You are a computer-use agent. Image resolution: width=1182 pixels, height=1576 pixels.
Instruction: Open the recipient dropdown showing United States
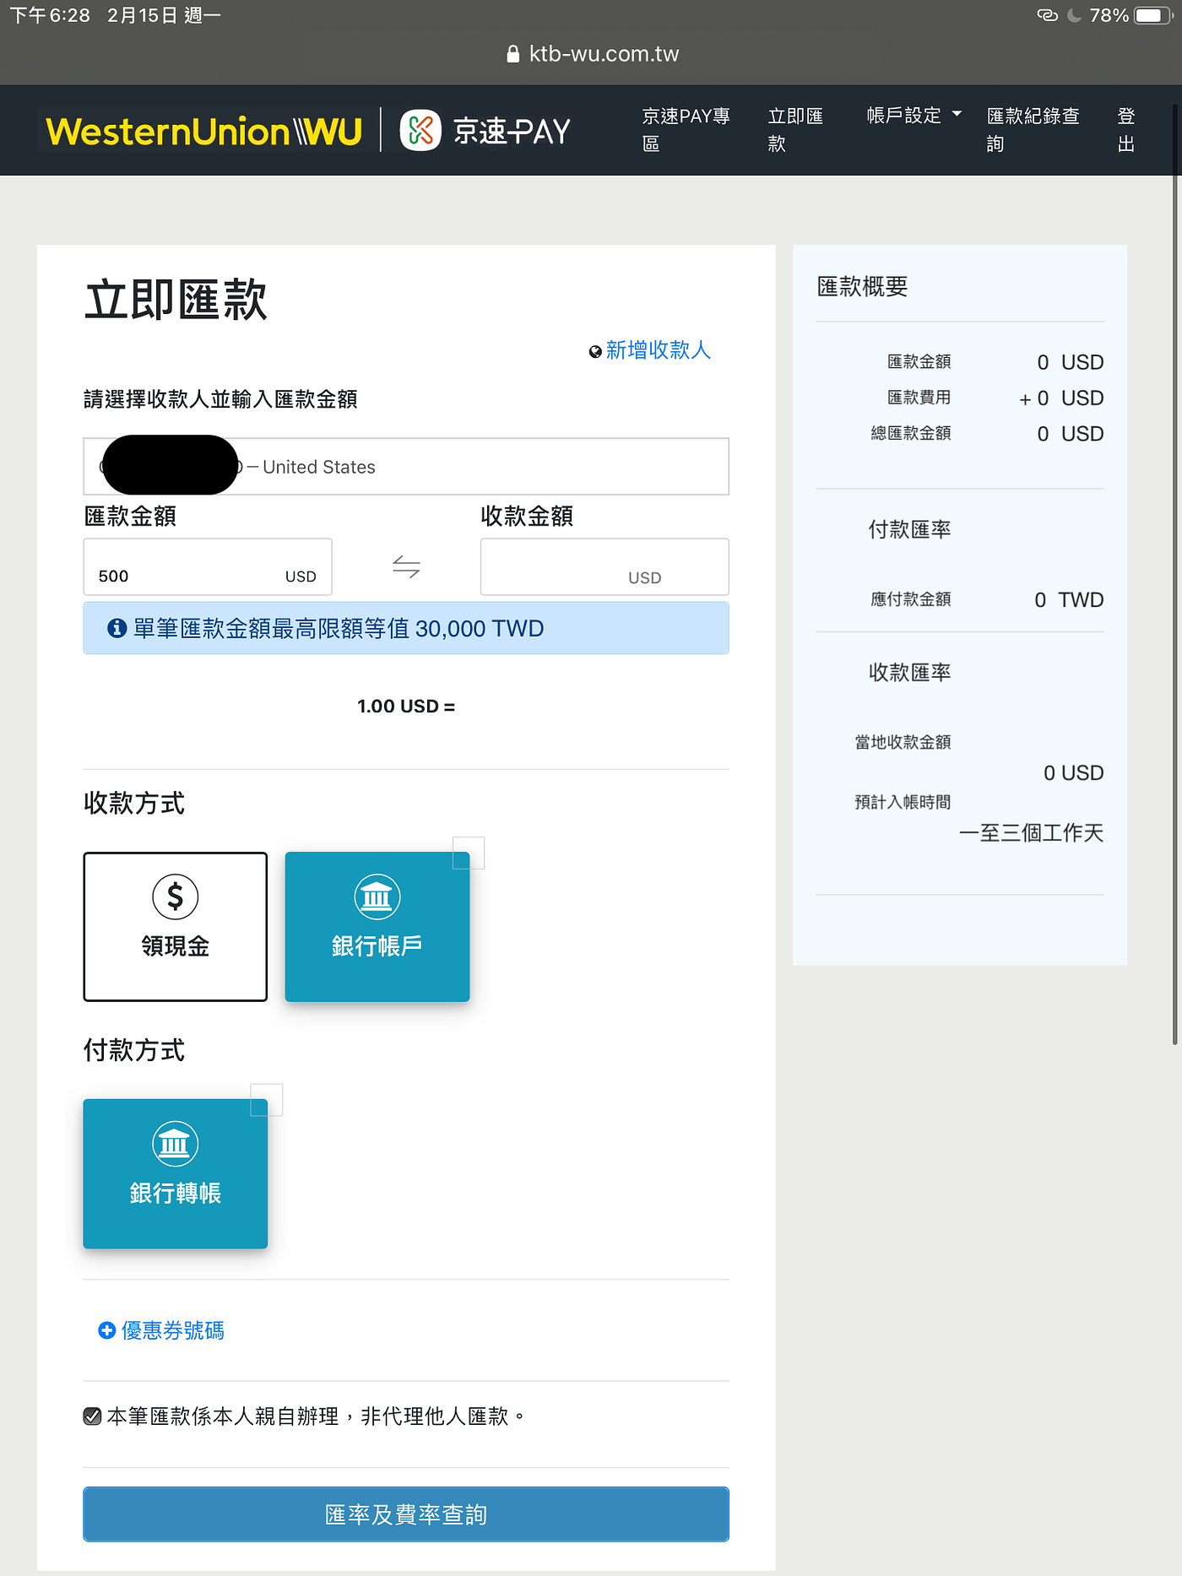point(406,466)
